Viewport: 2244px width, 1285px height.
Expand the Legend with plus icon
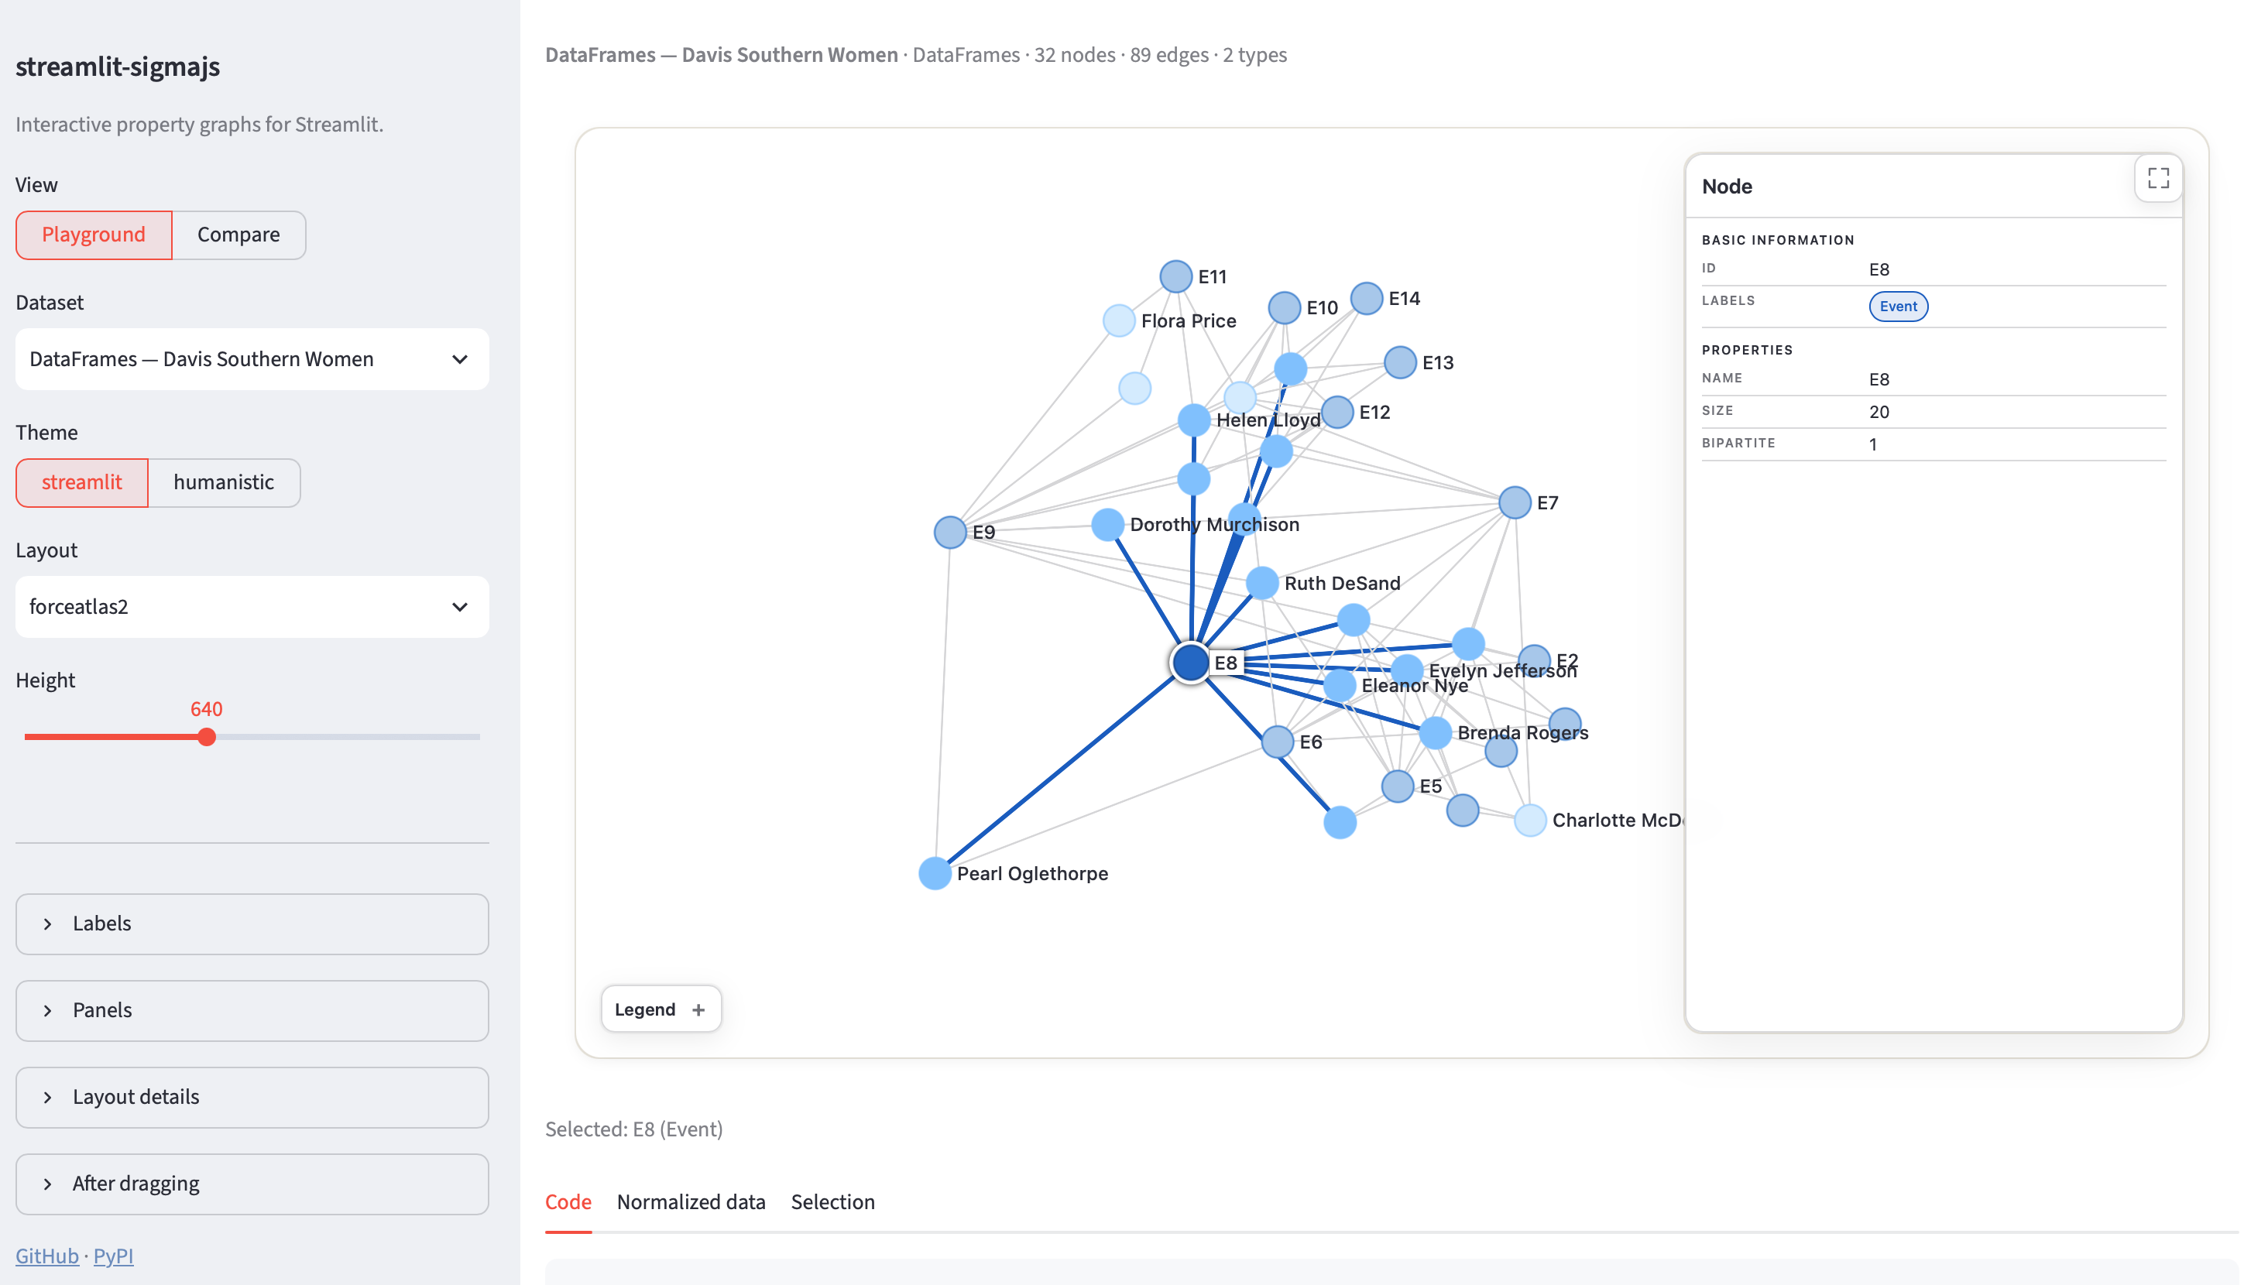[661, 1009]
